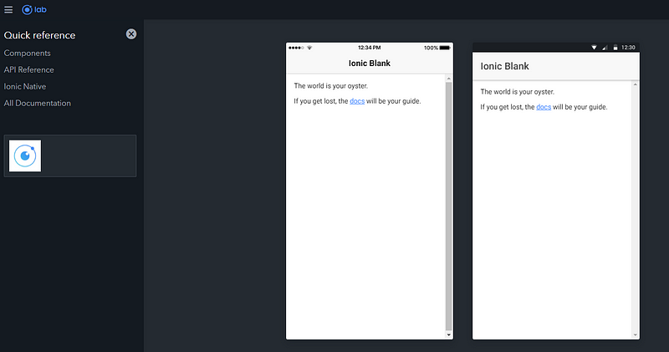Click the Android preview scrollbar down arrow
Image resolution: width=669 pixels, height=352 pixels.
point(635,335)
